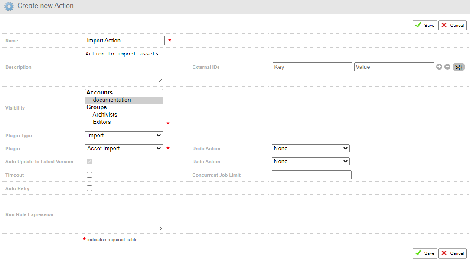Click the Concurrent Job Limit input field
This screenshot has height=259, width=470.
click(311, 175)
